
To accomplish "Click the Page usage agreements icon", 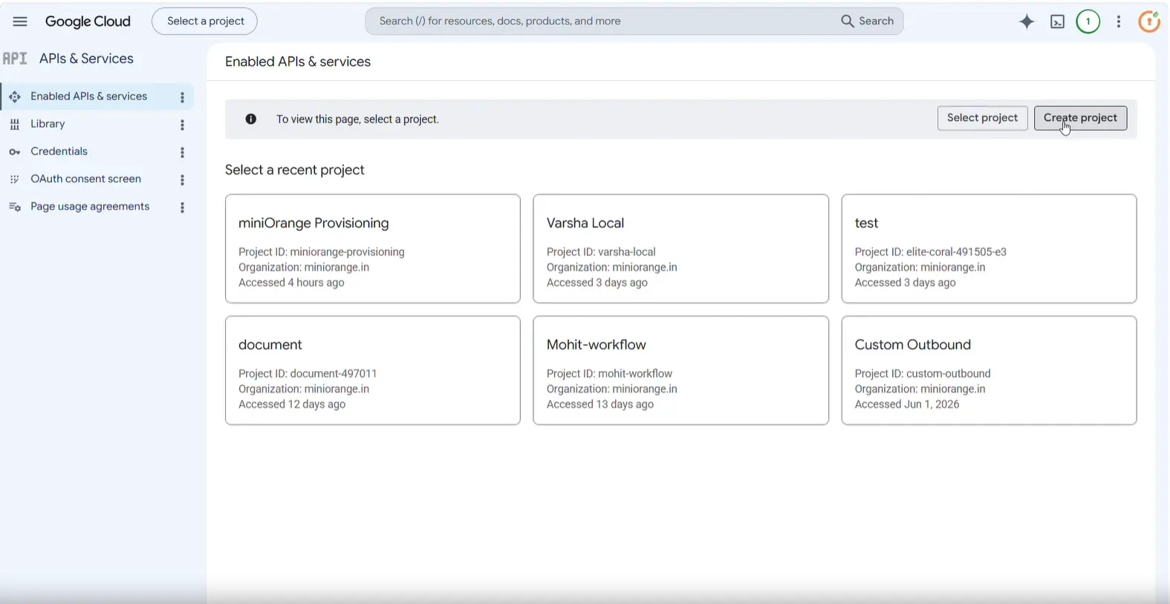I will (15, 207).
